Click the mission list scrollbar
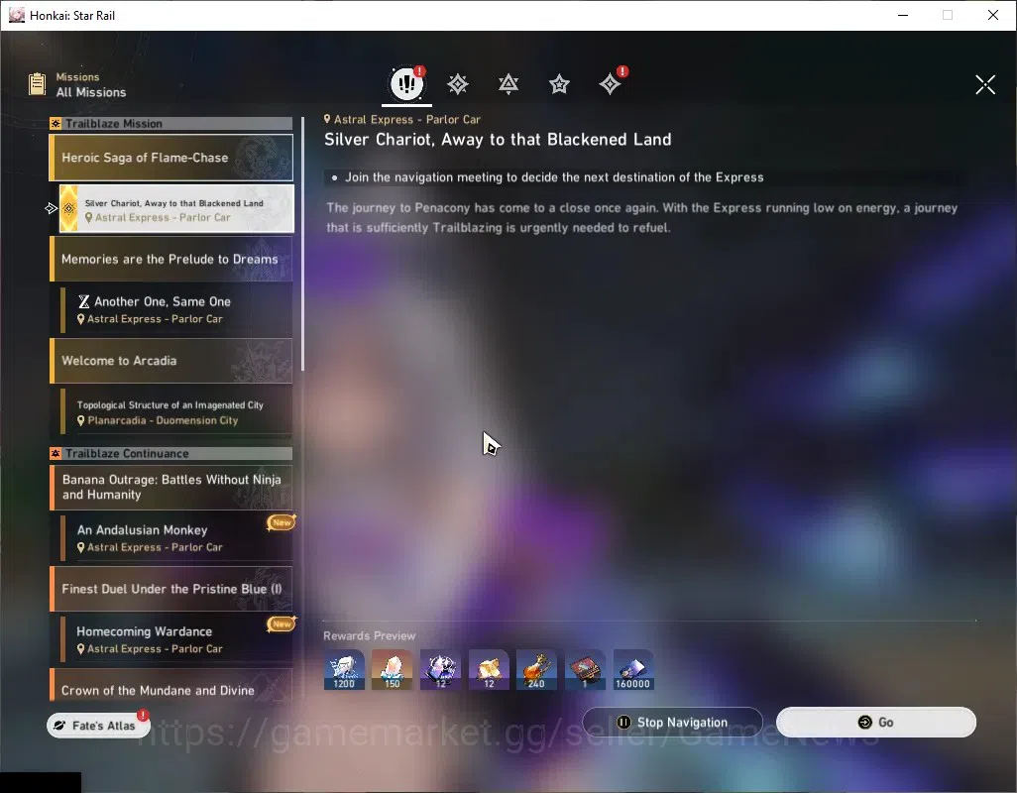Image resolution: width=1017 pixels, height=793 pixels. (x=302, y=243)
